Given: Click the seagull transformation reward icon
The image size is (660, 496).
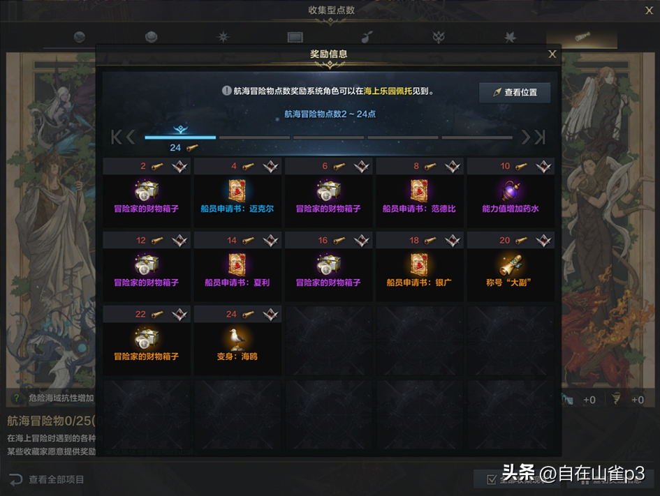Looking at the screenshot, I should pyautogui.click(x=237, y=339).
